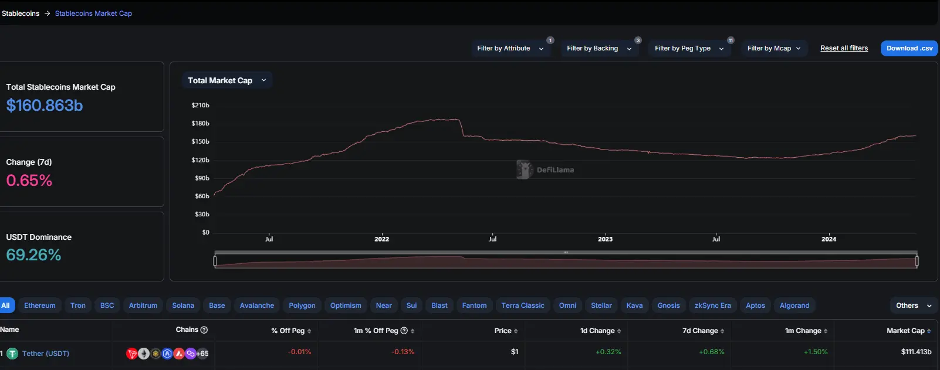Sort by 7d Change column
Viewport: 940px width, 370px height.
click(x=722, y=331)
